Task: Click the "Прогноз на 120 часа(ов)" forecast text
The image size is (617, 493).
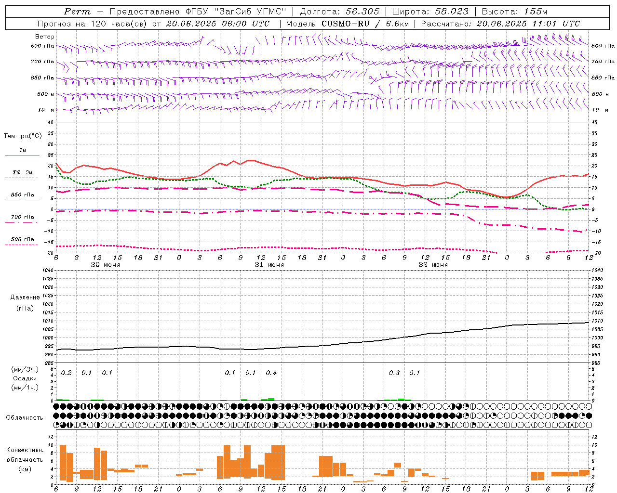Action: (93, 24)
